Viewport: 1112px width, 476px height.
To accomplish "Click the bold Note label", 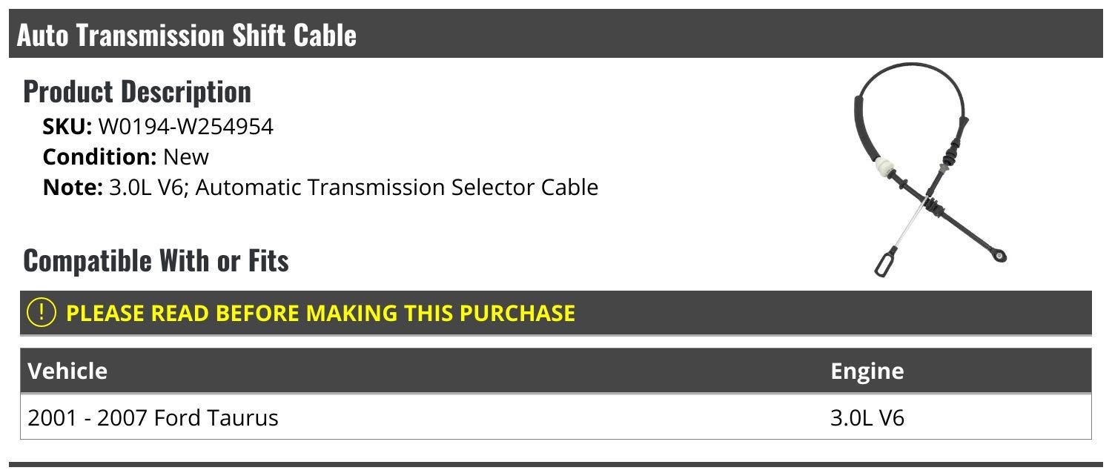I will 72,187.
